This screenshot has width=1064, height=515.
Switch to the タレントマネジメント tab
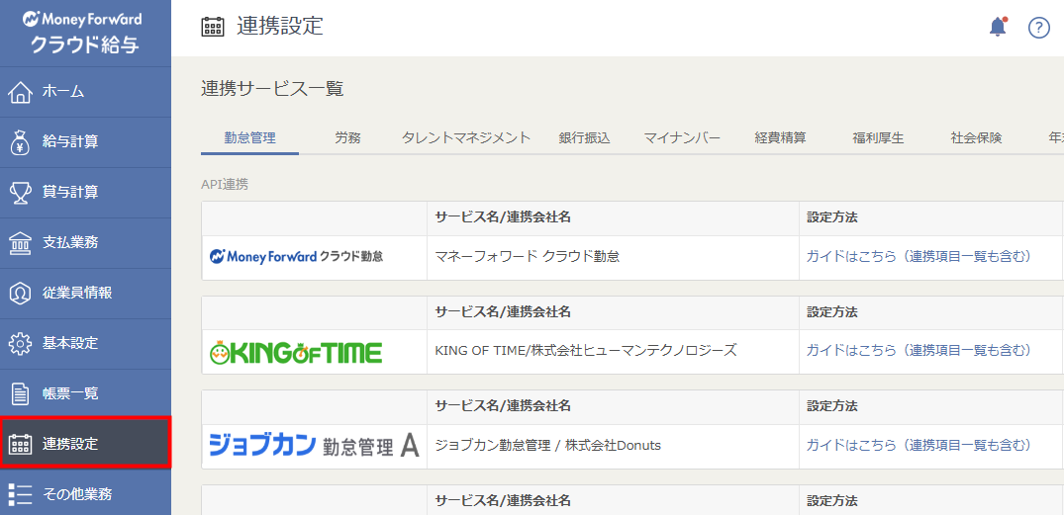coord(465,138)
